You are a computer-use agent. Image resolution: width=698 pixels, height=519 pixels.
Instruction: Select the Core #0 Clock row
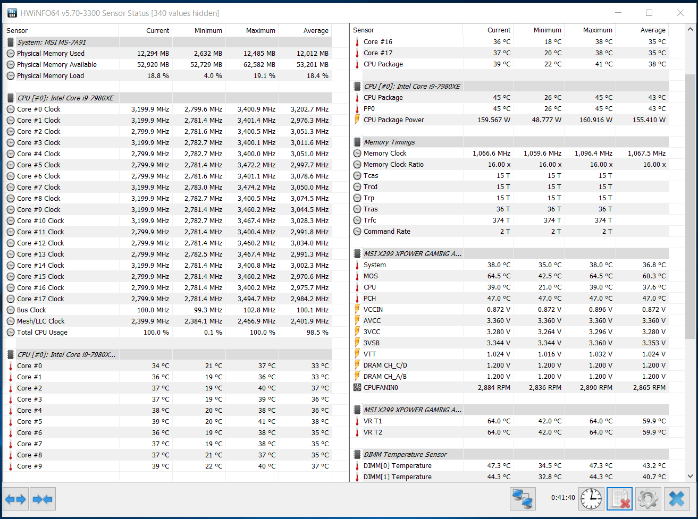click(167, 109)
